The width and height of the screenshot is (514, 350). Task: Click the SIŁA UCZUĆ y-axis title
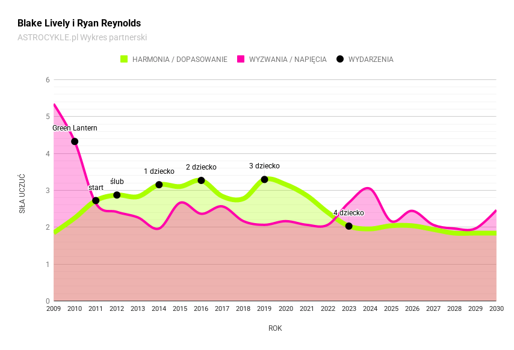pyautogui.click(x=22, y=194)
